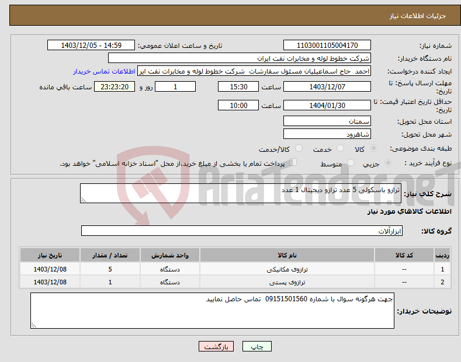Click the واحد شمارش column header

(x=170, y=255)
